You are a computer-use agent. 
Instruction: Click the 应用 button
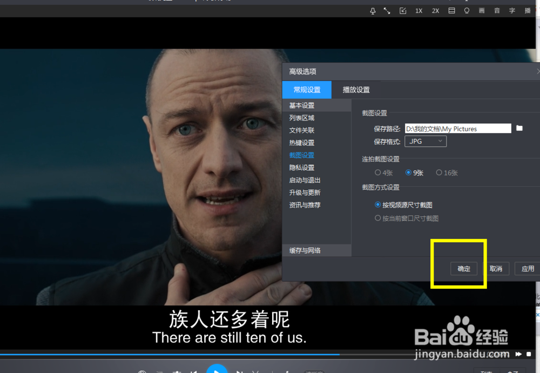(527, 269)
